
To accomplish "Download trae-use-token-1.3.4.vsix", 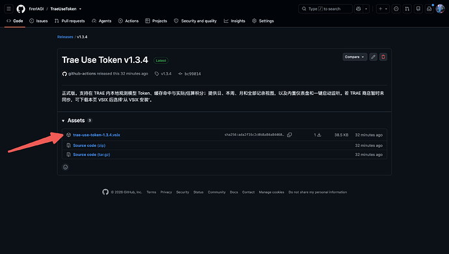I will point(96,135).
